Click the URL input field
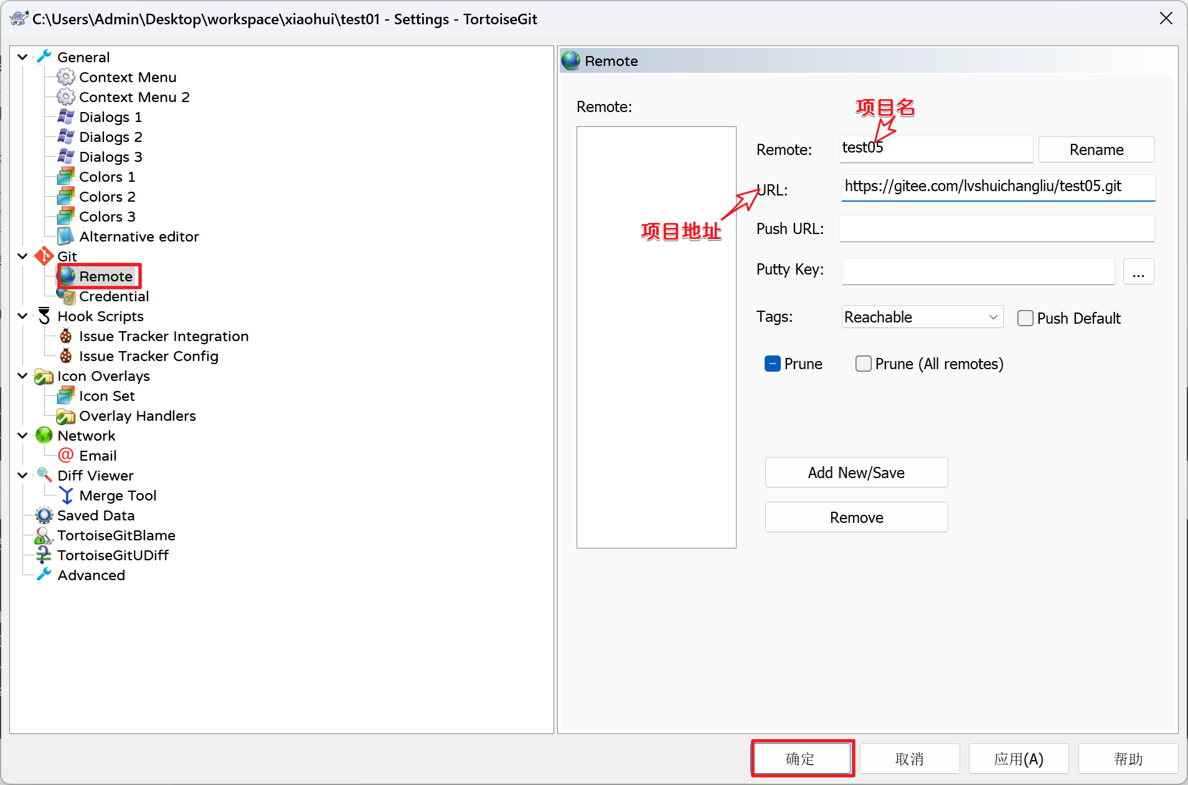 tap(998, 187)
